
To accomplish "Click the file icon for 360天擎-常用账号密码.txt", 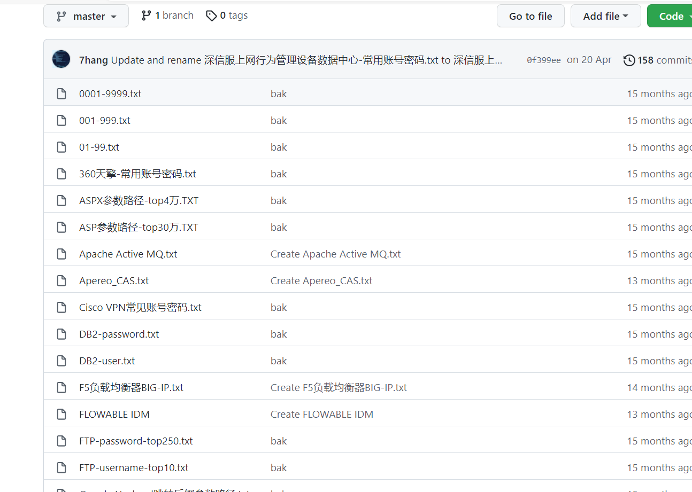I will click(x=61, y=174).
